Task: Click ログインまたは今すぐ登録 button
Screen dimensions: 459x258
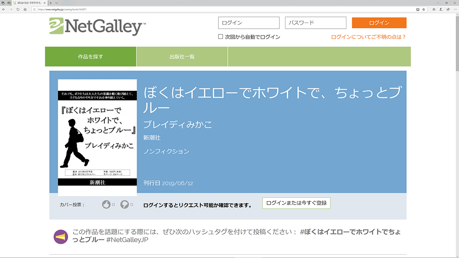Action: point(296,203)
